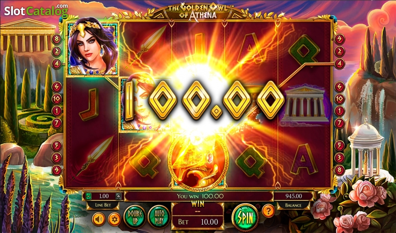Open help with the question mark icon
This screenshot has height=233, width=396.
tap(268, 211)
